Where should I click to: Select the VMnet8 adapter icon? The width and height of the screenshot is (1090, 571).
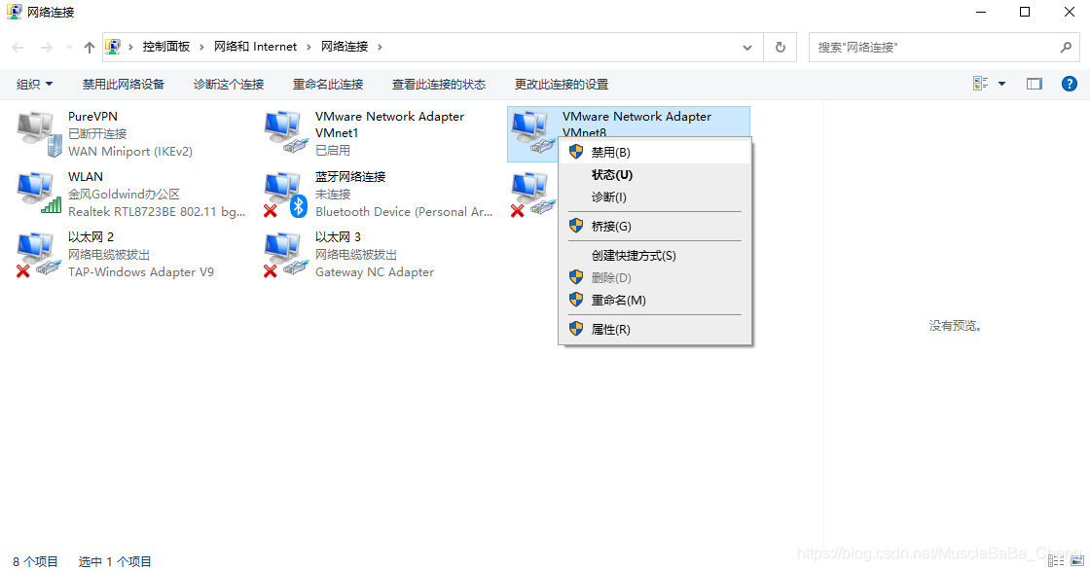coord(533,132)
